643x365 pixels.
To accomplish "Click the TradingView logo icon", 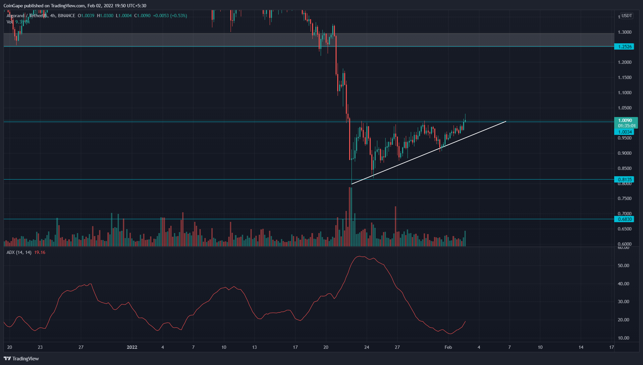I will pyautogui.click(x=7, y=358).
